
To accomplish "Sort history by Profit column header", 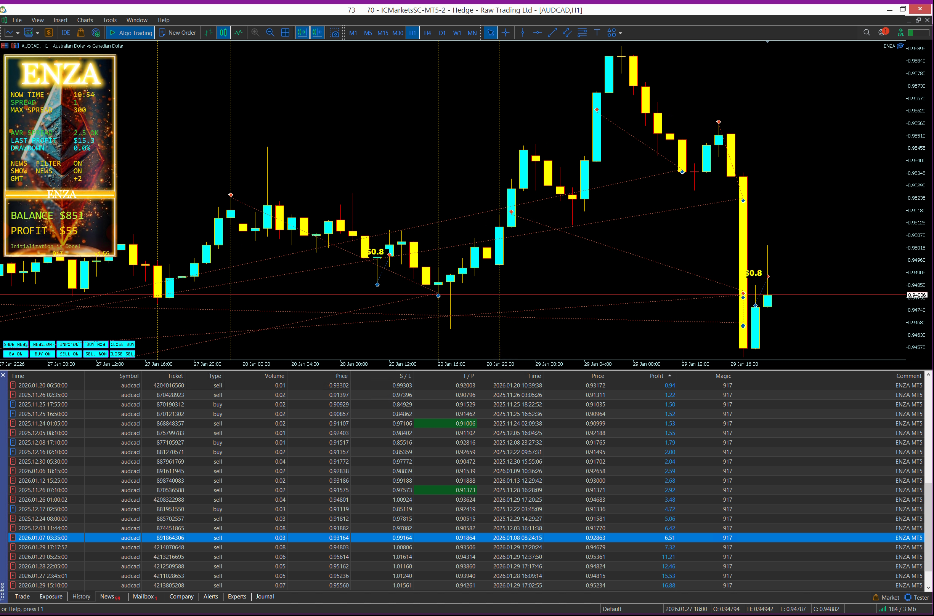I will (x=656, y=376).
